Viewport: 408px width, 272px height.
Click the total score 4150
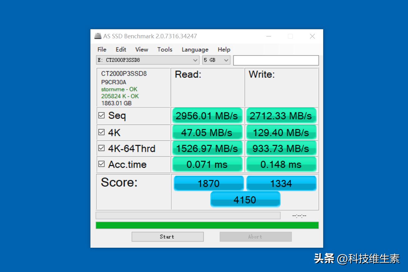[245, 199]
